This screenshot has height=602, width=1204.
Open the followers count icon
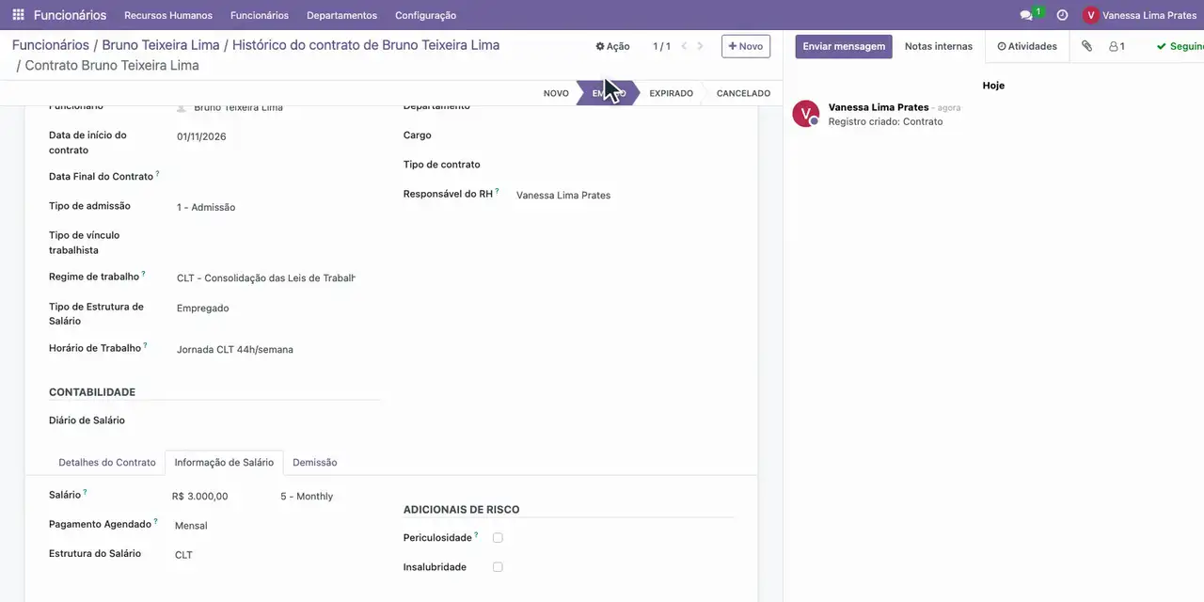coord(1117,46)
